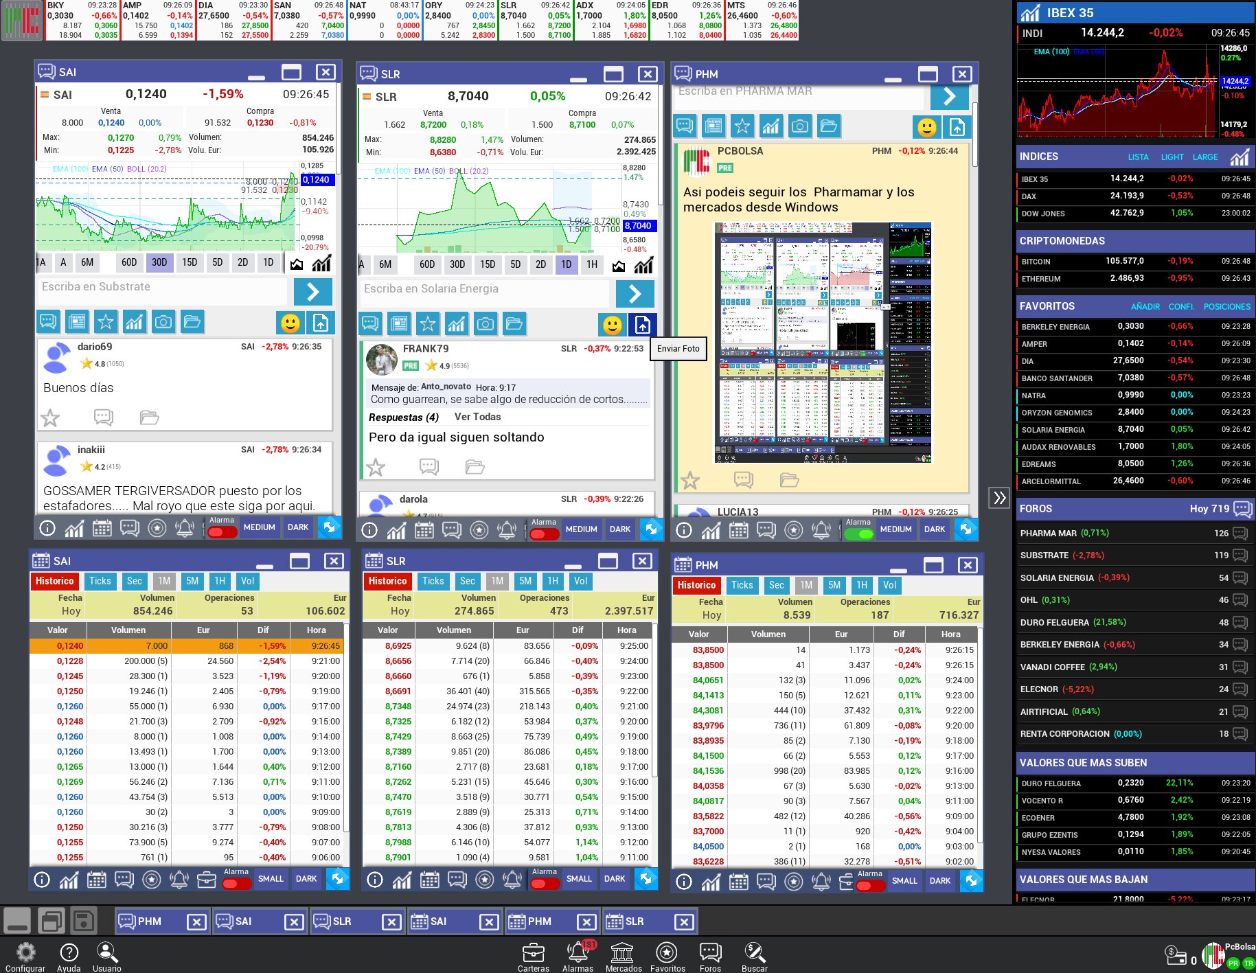The height and width of the screenshot is (973, 1256).
Task: Click star under FRANK79 message
Action: pyautogui.click(x=376, y=468)
